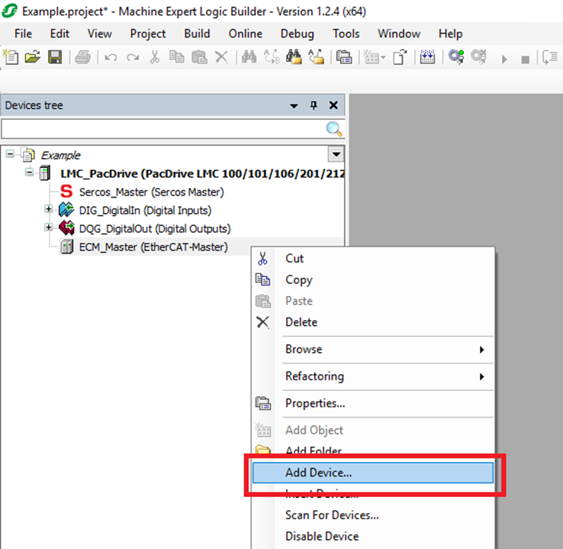The image size is (563, 549).
Task: Click the Save Project floppy icon
Action: point(54,57)
